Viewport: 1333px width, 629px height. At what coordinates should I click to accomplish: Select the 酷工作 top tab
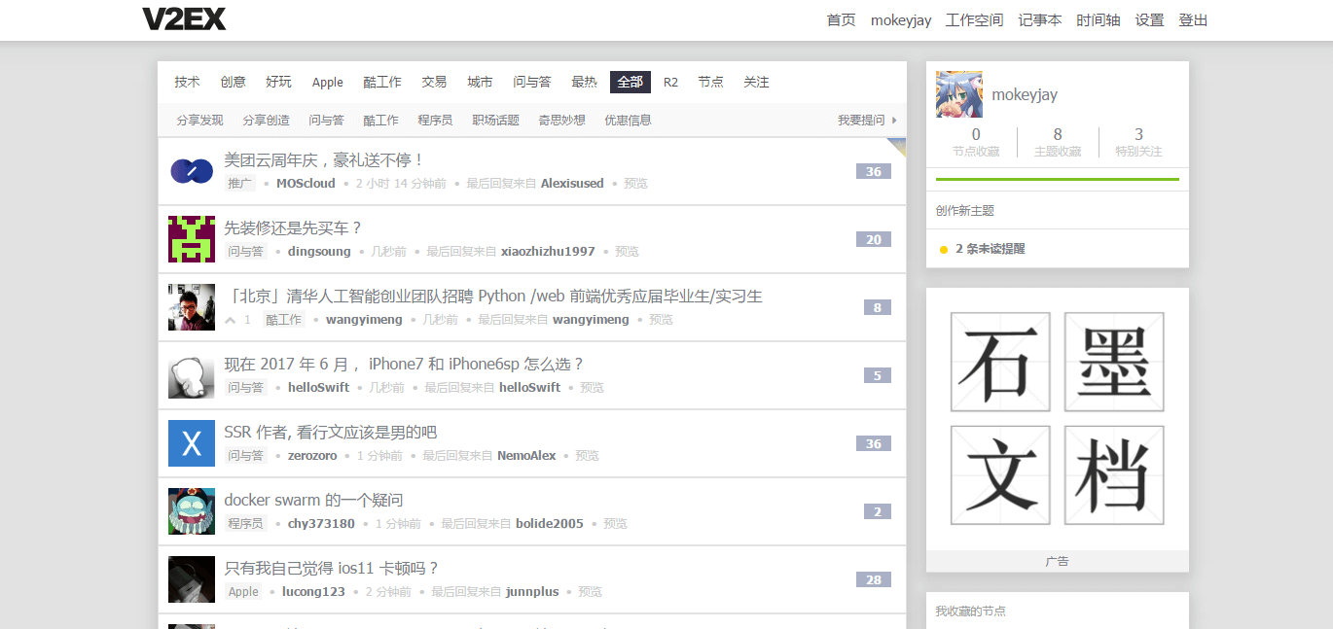click(x=382, y=82)
